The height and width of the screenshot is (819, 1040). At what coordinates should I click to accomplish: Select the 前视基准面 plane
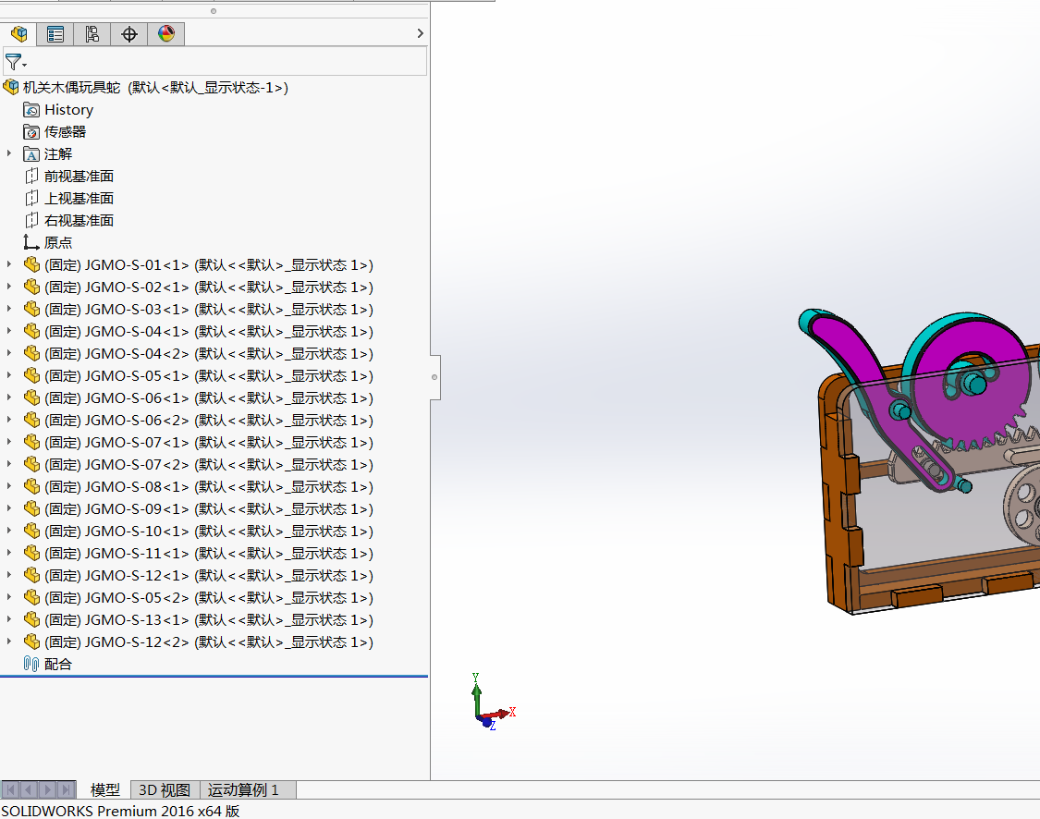click(79, 177)
